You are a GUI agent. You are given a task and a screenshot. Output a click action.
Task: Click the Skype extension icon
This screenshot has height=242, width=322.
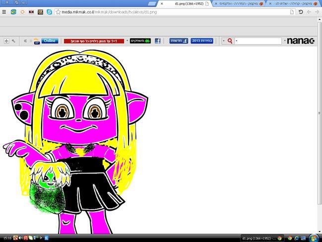pos(49,12)
